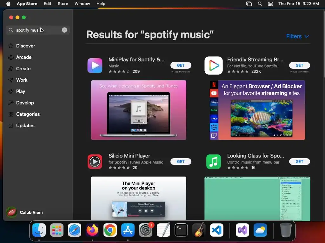Click App Store icon in dock
Viewport: 325px width, 243px height.
[x=128, y=230]
